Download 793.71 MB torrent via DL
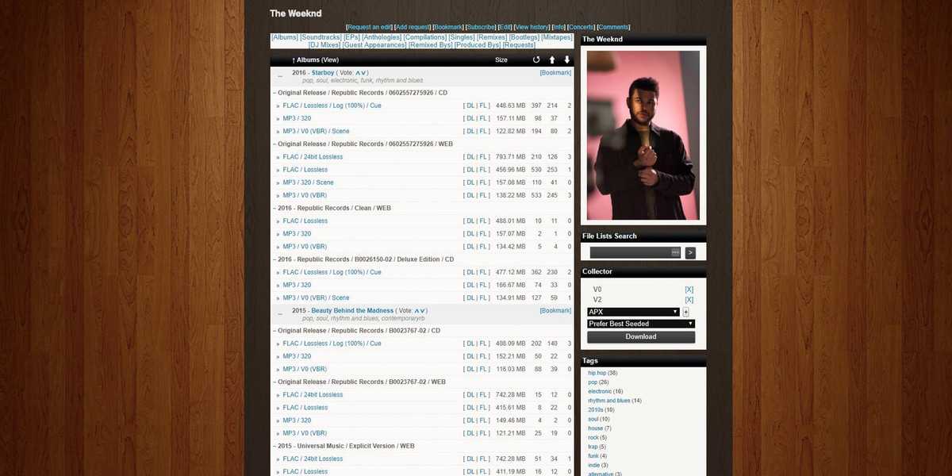This screenshot has height=476, width=952. (470, 157)
